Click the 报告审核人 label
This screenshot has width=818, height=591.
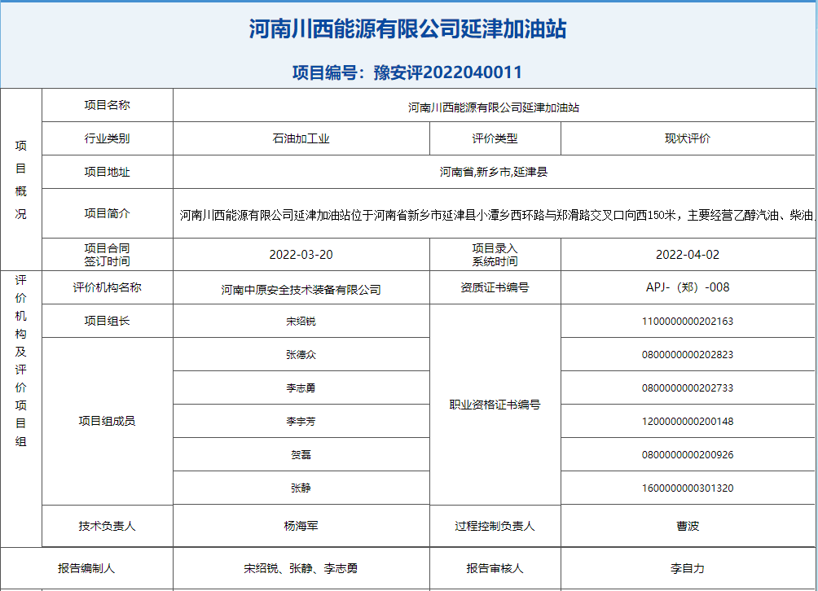pos(495,568)
